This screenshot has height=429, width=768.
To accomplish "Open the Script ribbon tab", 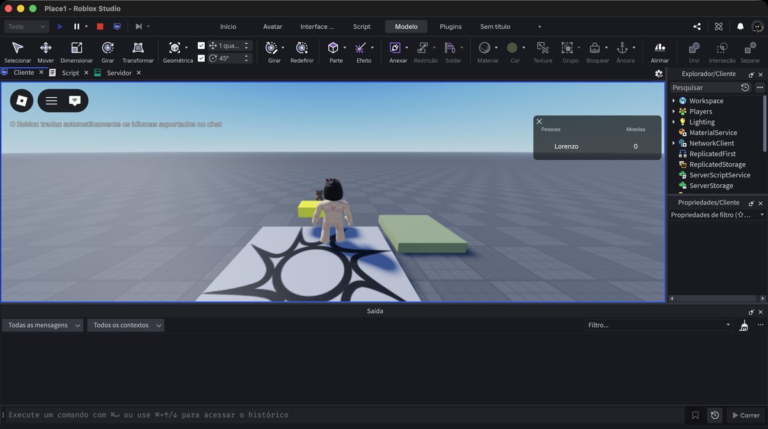I will pyautogui.click(x=362, y=26).
